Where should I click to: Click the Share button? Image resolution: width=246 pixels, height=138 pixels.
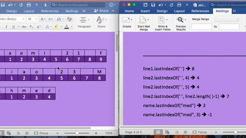[101, 11]
